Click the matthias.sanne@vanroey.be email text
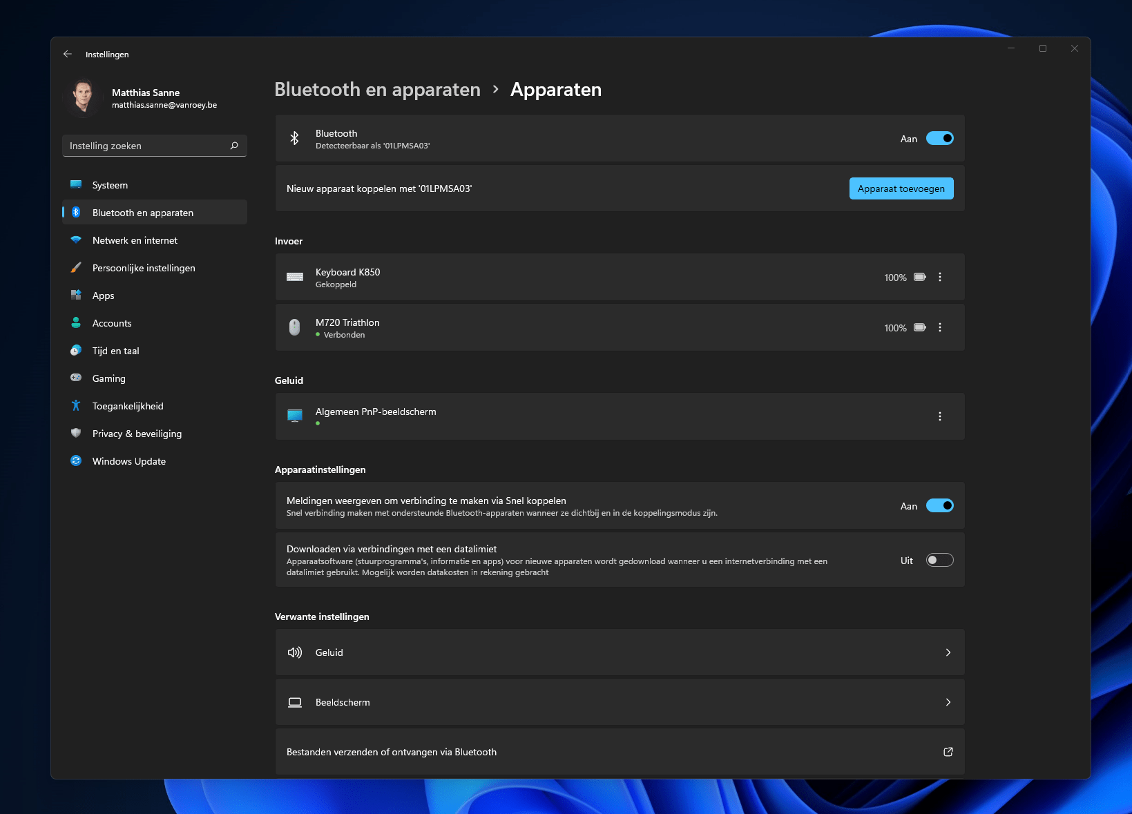Image resolution: width=1132 pixels, height=814 pixels. pyautogui.click(x=164, y=105)
